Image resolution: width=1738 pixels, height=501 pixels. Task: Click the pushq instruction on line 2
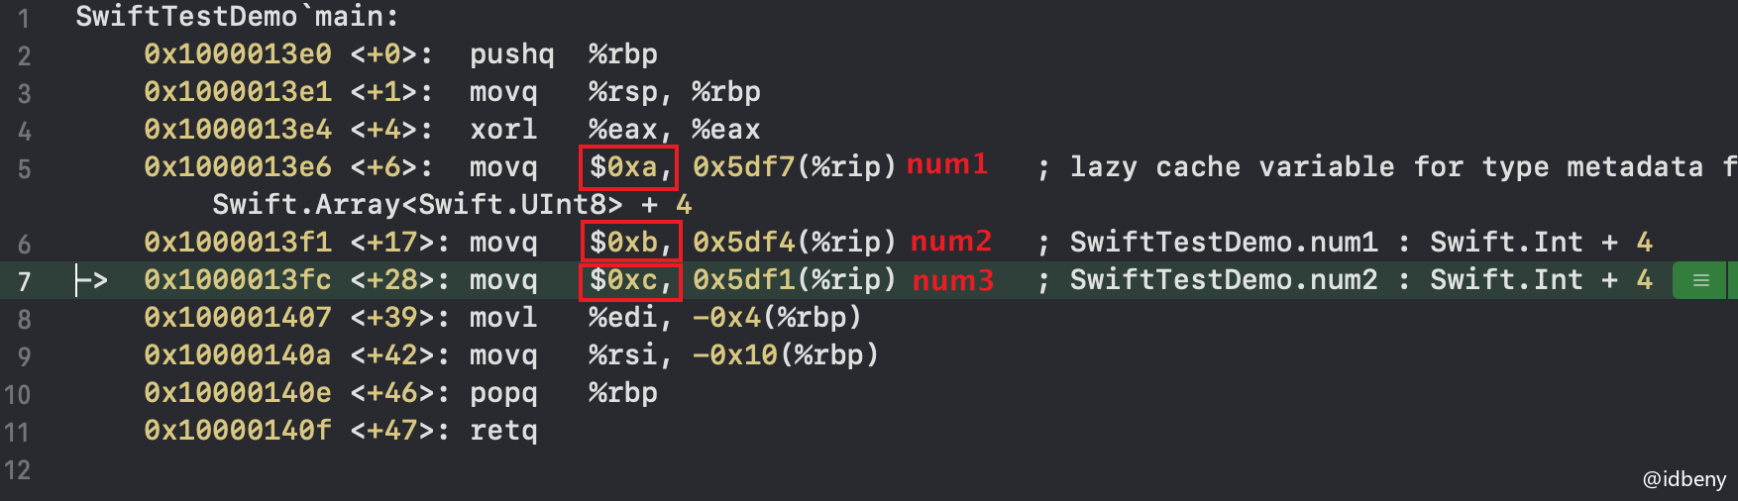coord(512,54)
